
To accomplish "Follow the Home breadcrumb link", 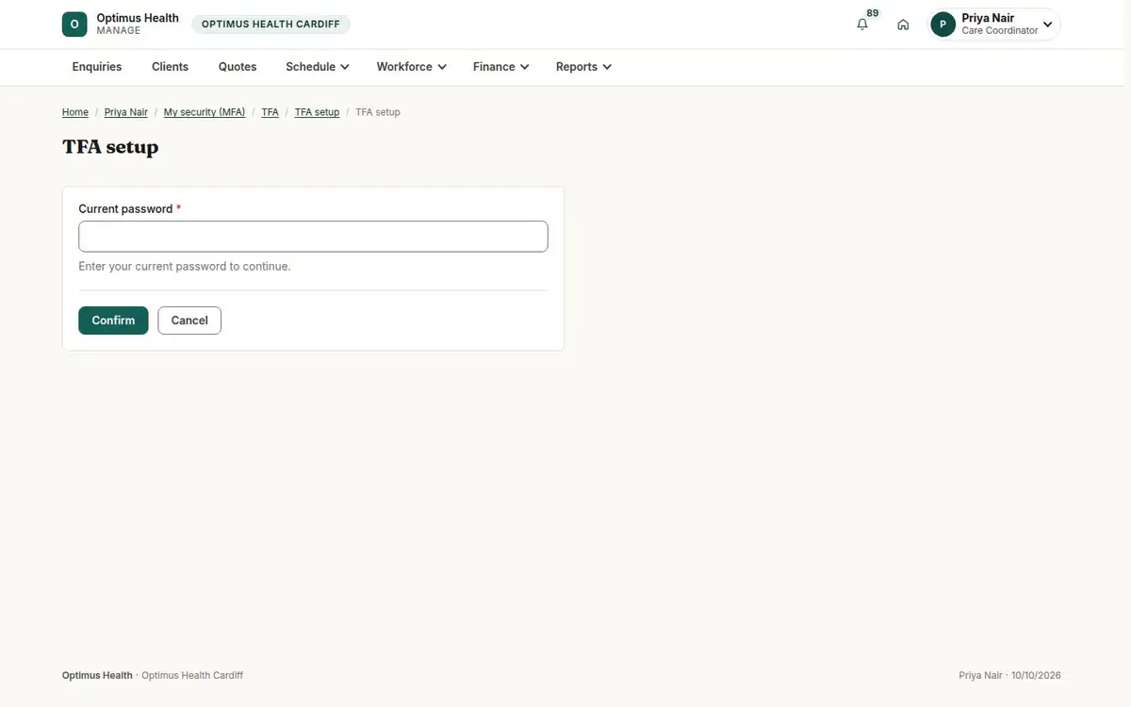I will click(75, 112).
